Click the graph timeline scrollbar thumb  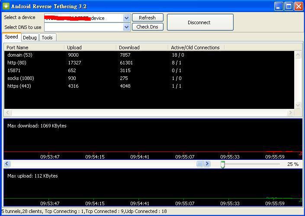click(199, 164)
